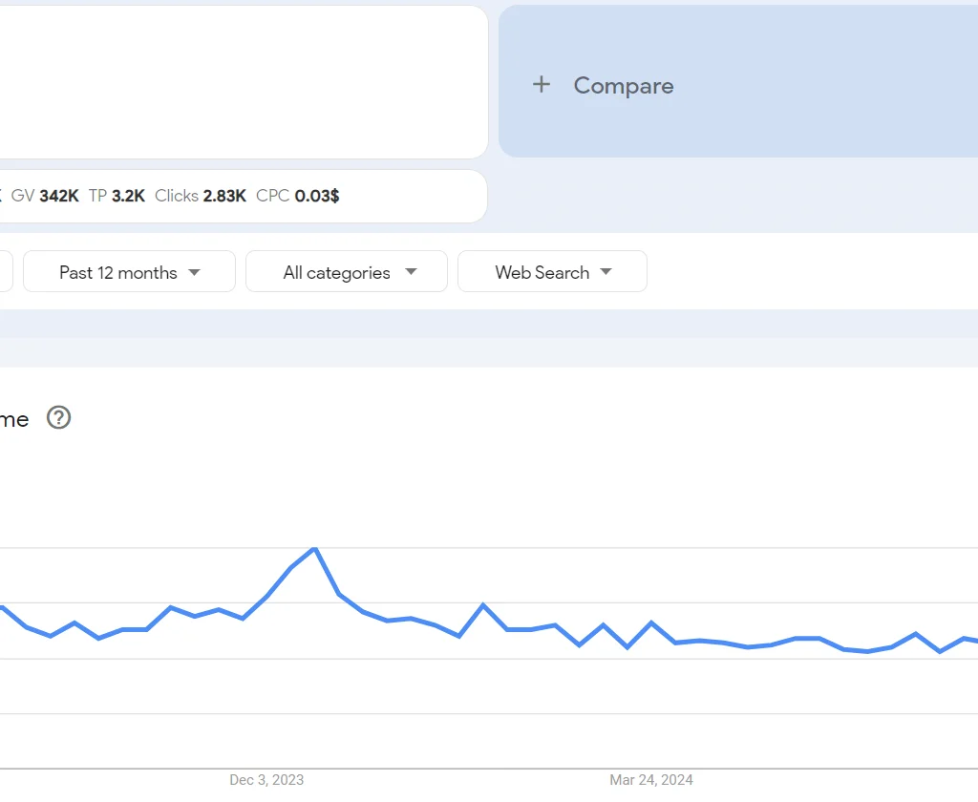Click the Past 12 months dropdown arrow

(194, 271)
